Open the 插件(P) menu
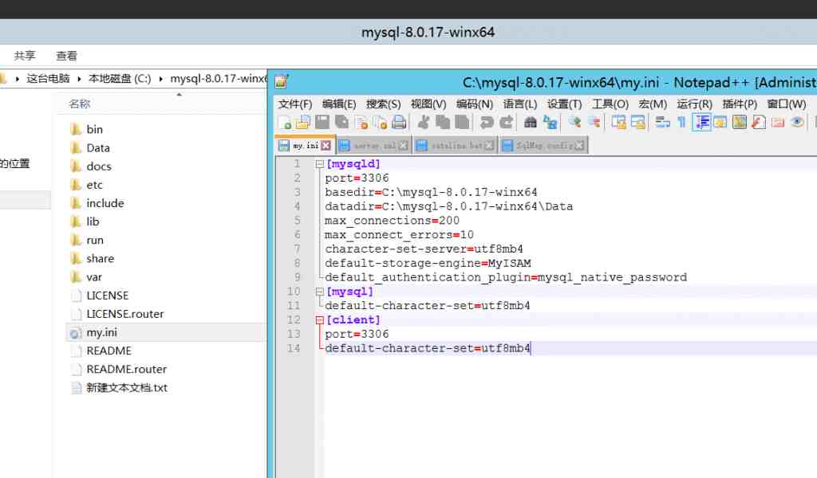This screenshot has height=478, width=817. tap(740, 104)
